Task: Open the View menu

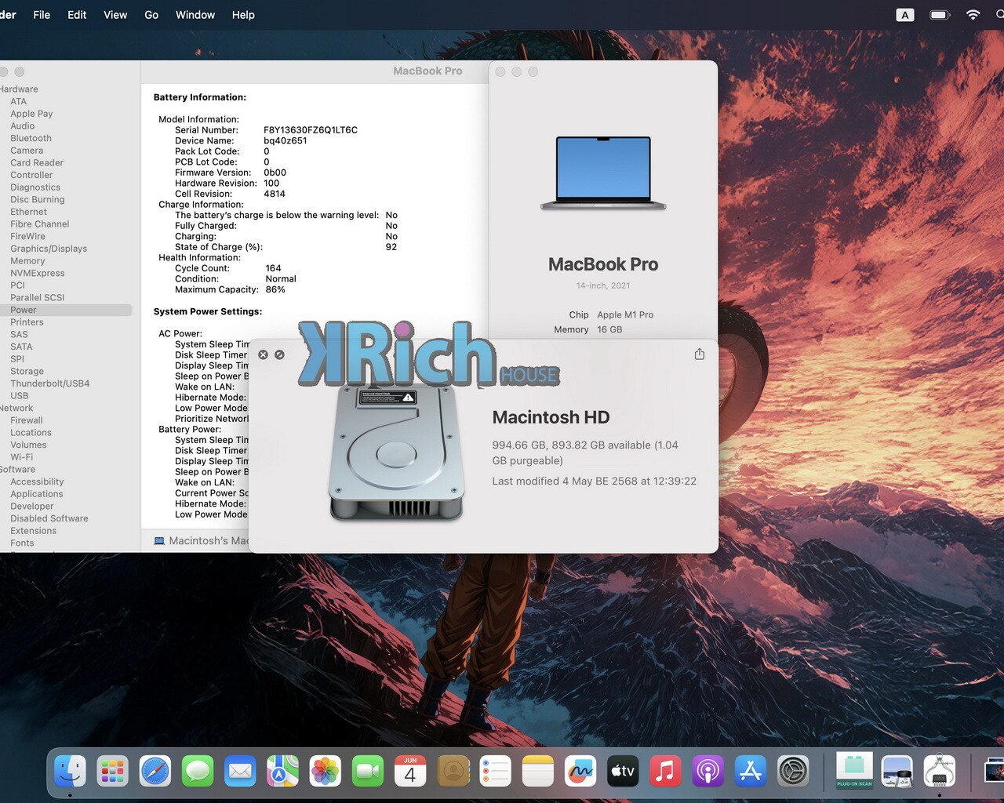Action: click(x=115, y=15)
